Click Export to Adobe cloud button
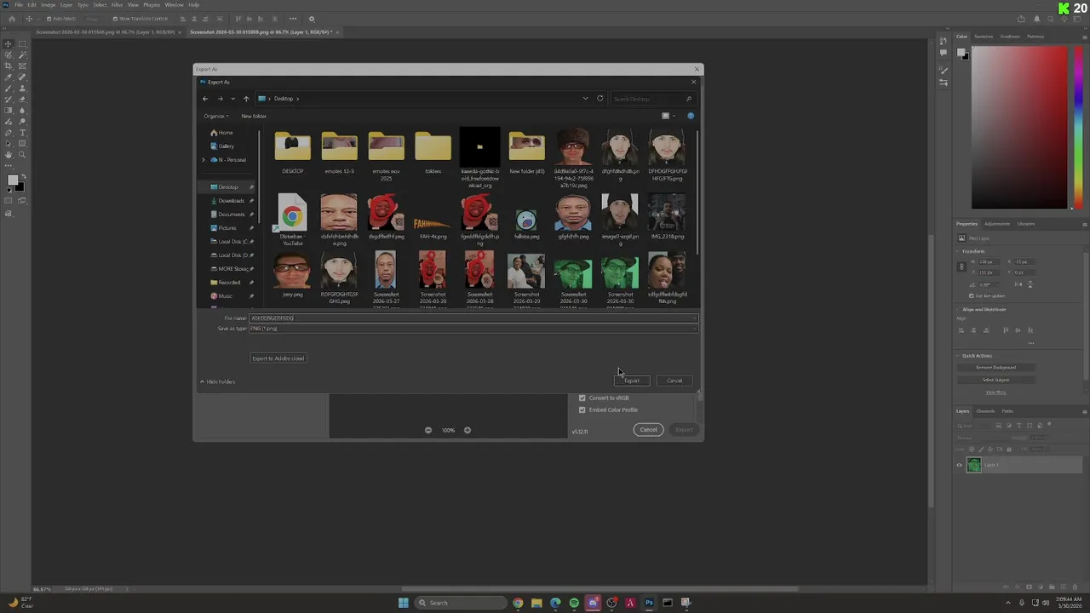This screenshot has height=613, width=1090. 278,358
